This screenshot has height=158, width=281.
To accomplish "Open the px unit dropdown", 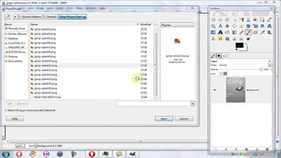I will tap(20, 146).
